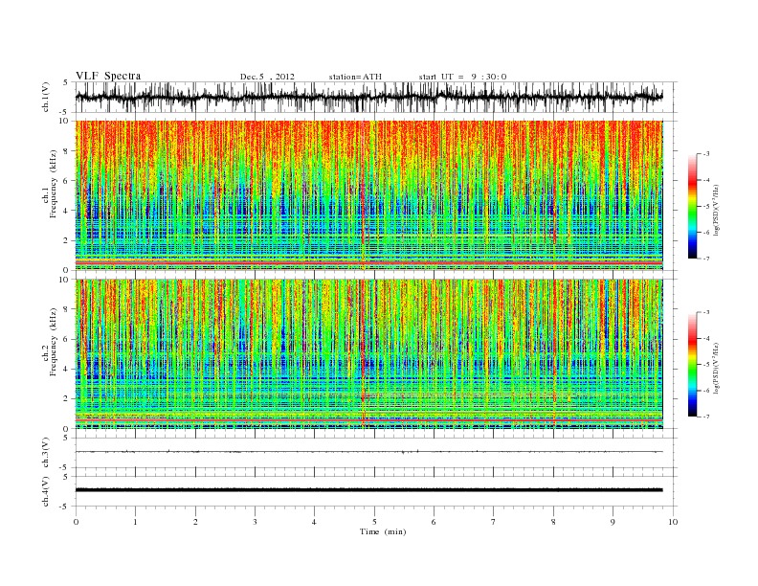Click the log(PSD) label beside ch.1 colorbar
Screen dimensions: 758x586
(x=716, y=210)
